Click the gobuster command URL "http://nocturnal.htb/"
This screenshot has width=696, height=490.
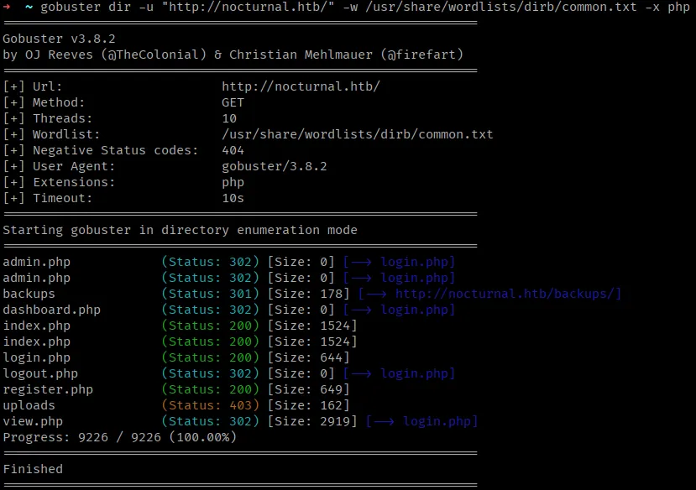click(249, 7)
